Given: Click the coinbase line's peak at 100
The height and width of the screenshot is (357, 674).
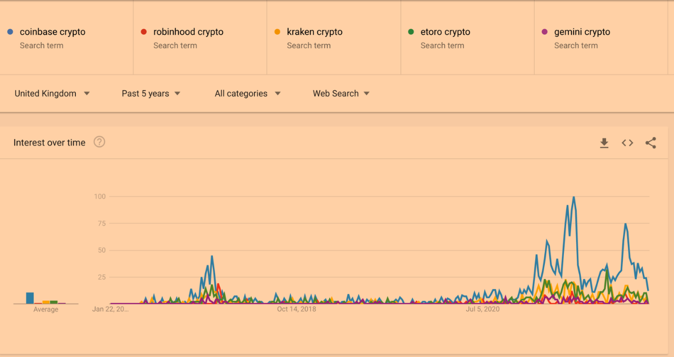Looking at the screenshot, I should tap(573, 198).
